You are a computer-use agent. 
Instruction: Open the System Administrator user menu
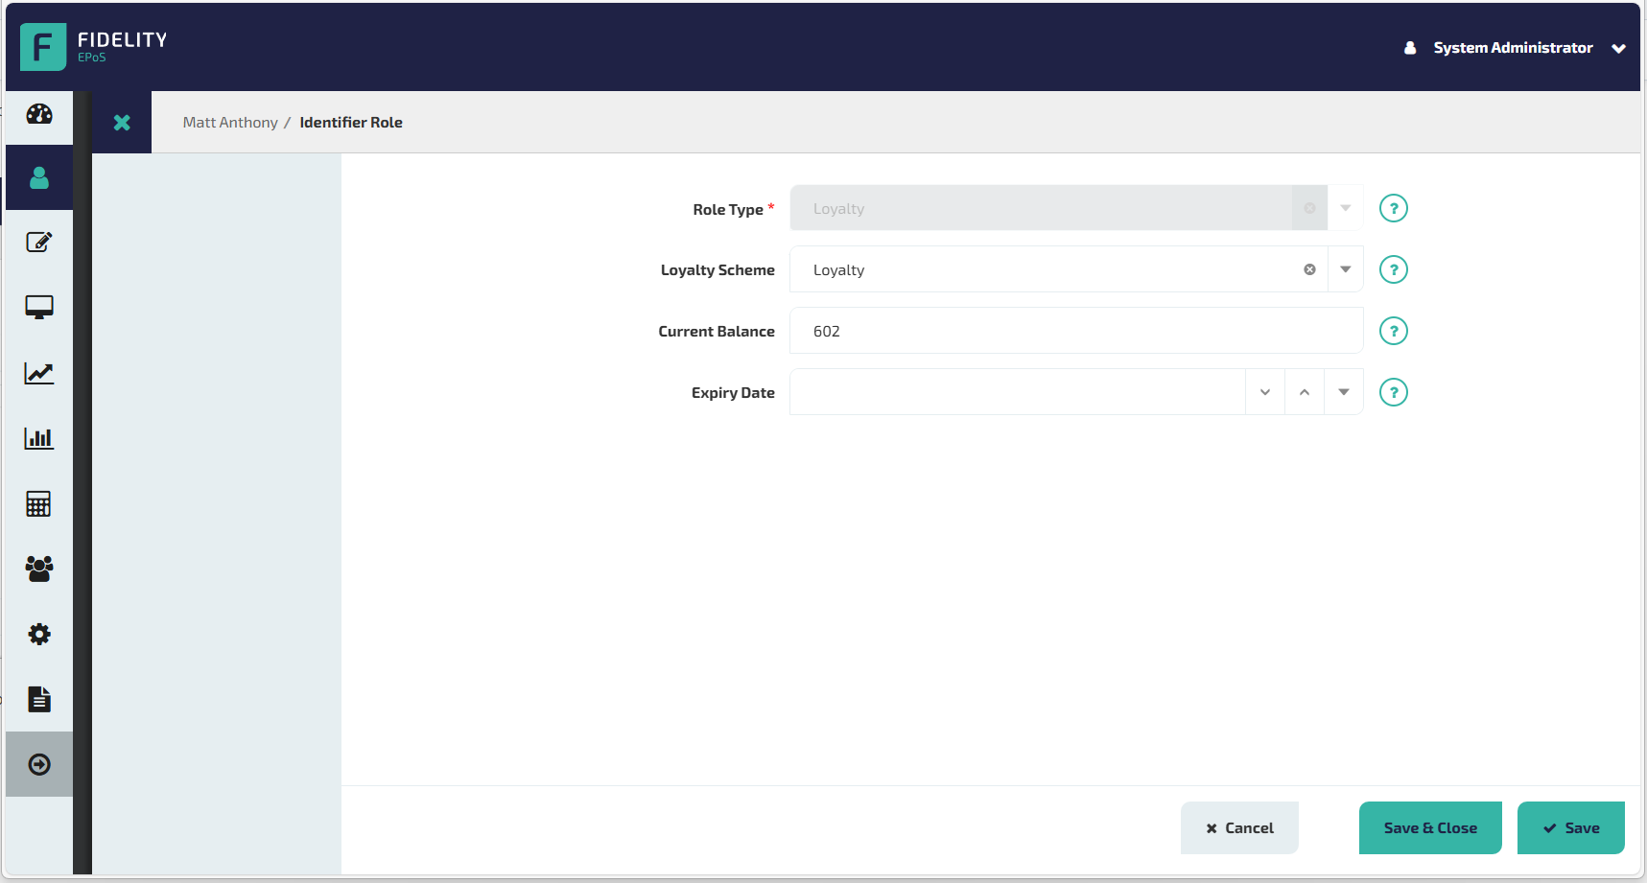(x=1514, y=48)
